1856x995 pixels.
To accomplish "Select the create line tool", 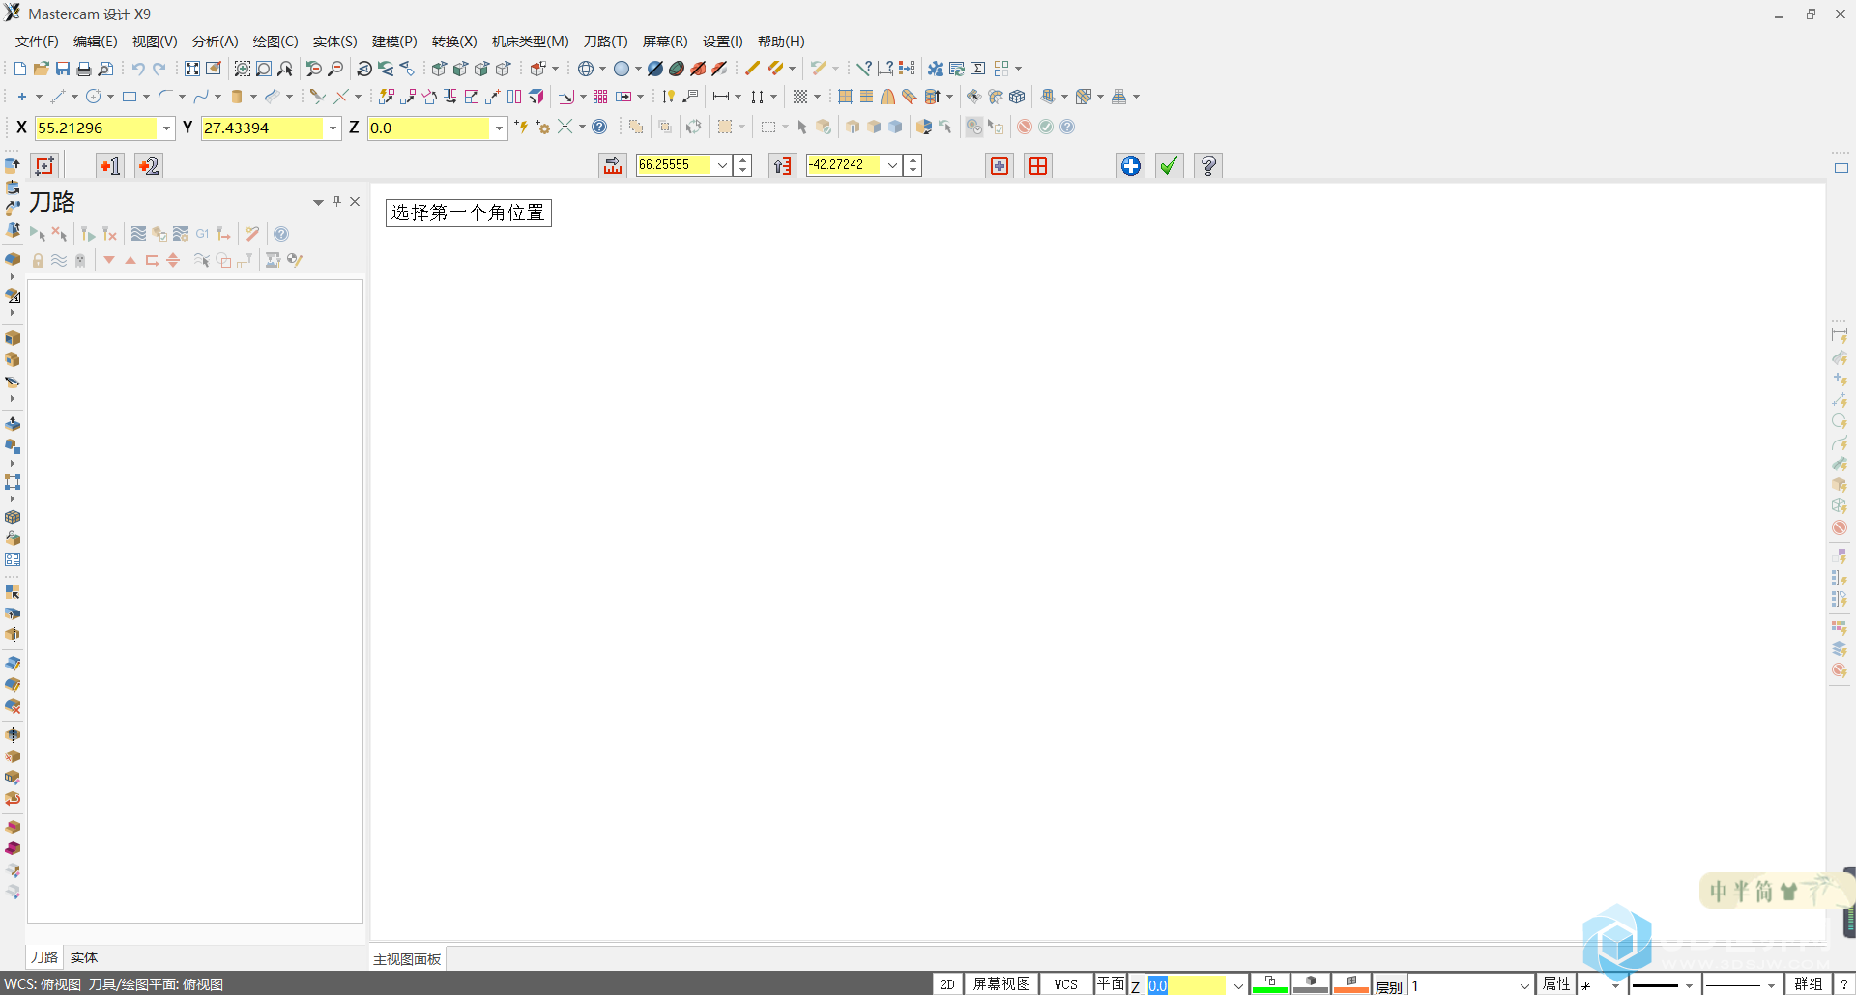I will [x=57, y=97].
